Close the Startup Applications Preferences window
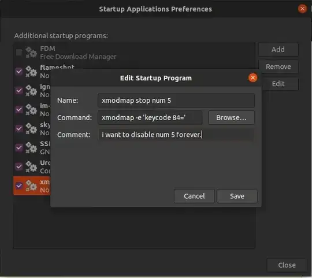This screenshot has width=312, height=278. pyautogui.click(x=302, y=9)
